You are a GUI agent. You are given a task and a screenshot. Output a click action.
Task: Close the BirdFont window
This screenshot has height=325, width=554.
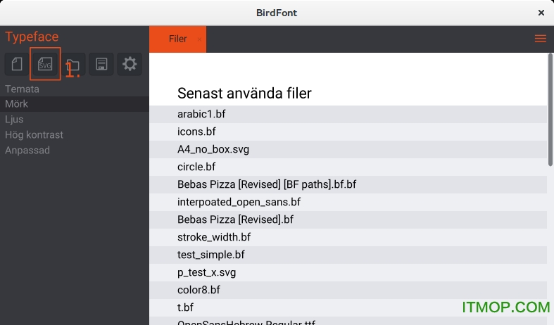(x=541, y=13)
